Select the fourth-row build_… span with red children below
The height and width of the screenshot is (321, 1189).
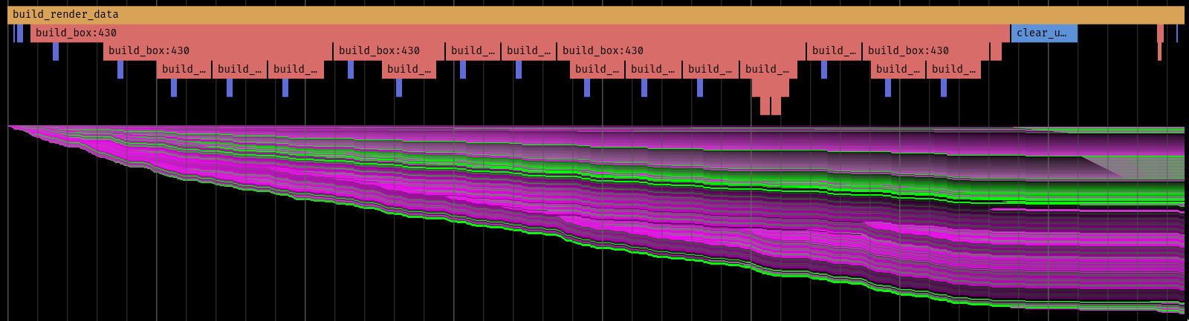768,70
